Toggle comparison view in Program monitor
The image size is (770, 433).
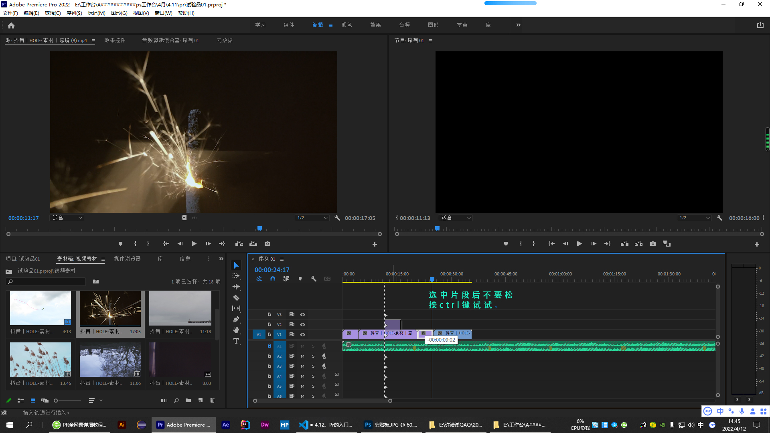(x=667, y=244)
